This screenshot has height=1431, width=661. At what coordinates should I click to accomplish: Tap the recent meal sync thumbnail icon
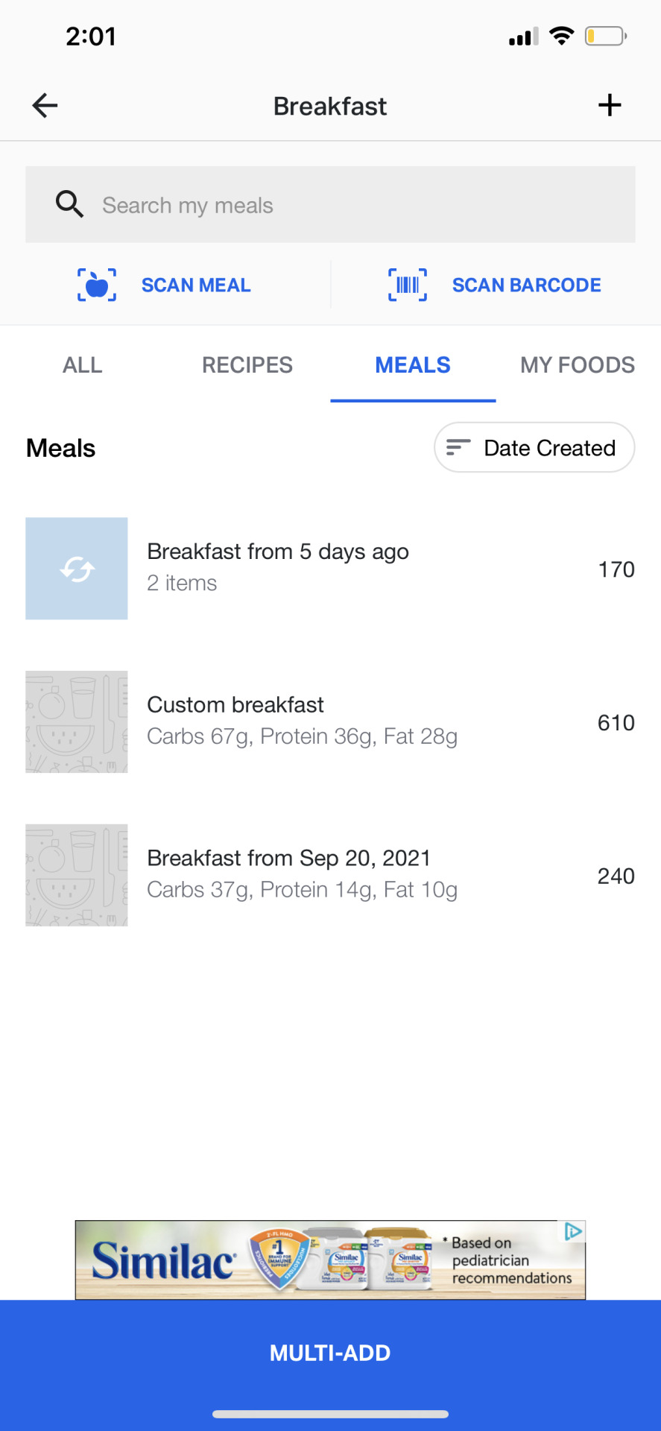77,569
